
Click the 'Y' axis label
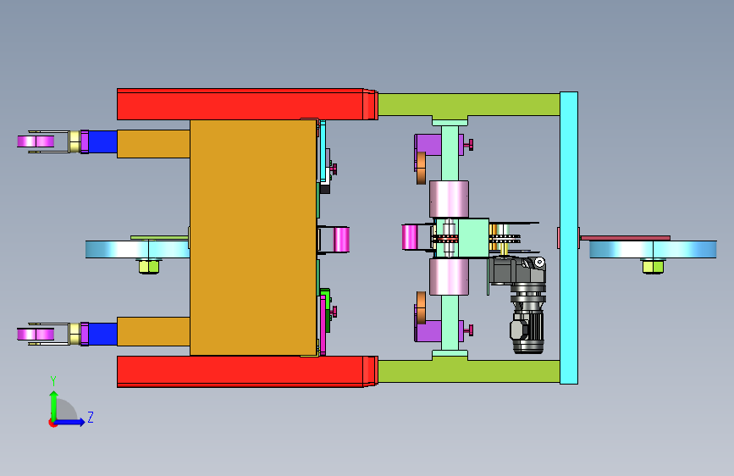53,381
